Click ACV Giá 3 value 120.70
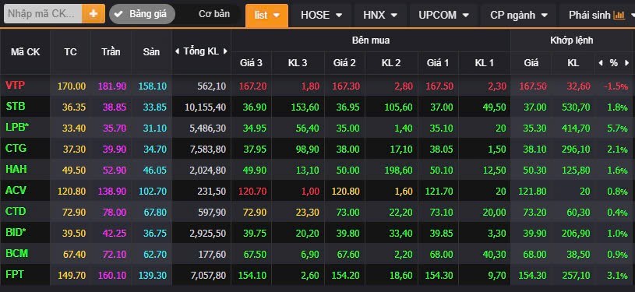Image resolution: width=635 pixels, height=292 pixels. (252, 192)
